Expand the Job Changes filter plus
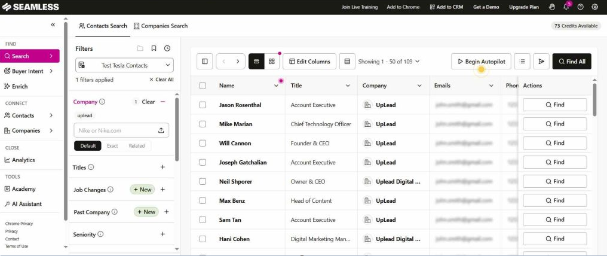 pyautogui.click(x=163, y=190)
